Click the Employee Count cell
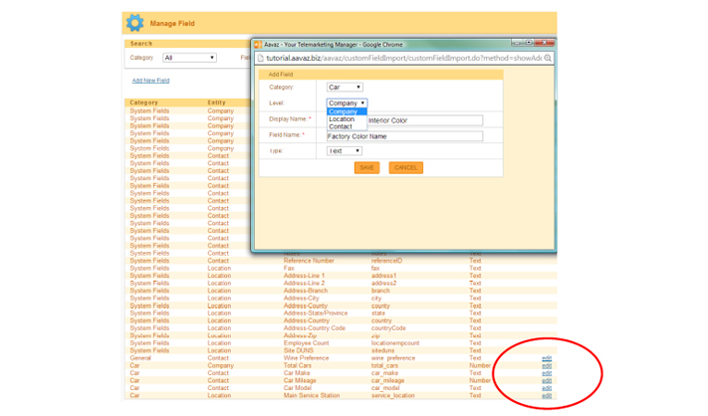708x416 pixels. pyautogui.click(x=306, y=343)
